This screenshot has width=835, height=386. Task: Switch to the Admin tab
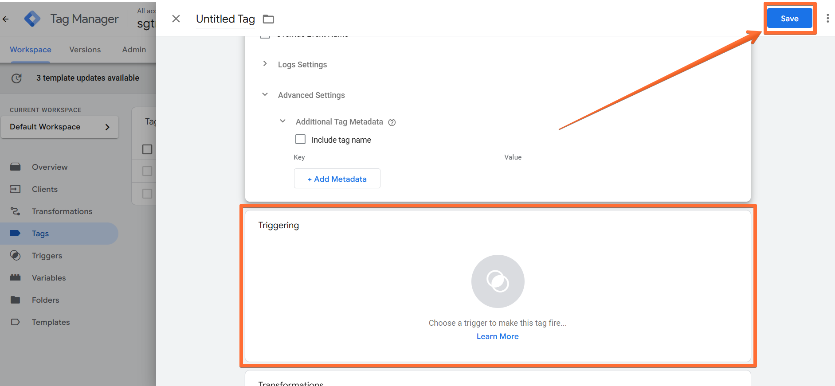tap(134, 50)
